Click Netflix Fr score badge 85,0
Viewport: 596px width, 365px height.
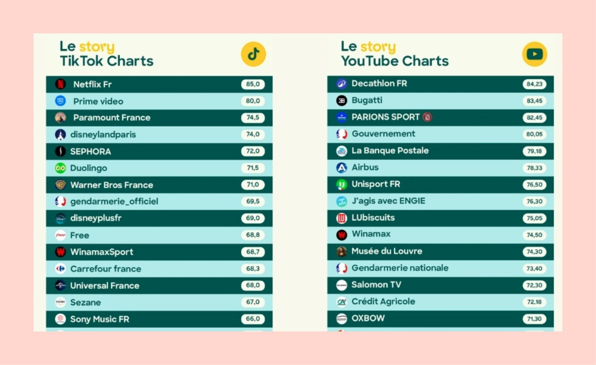pos(253,84)
